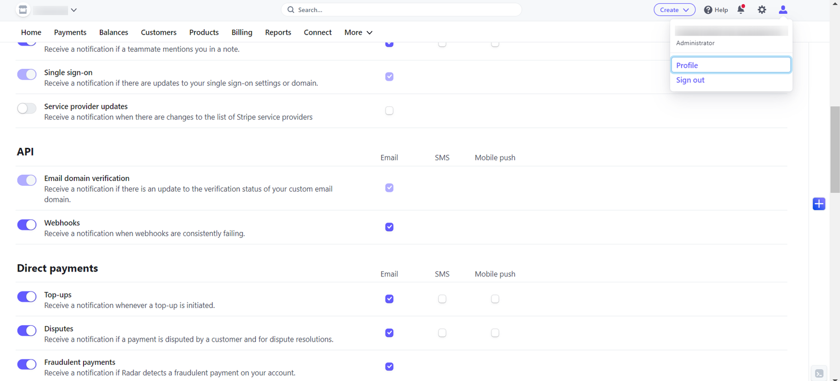The width and height of the screenshot is (840, 381).
Task: Click the store account icon at top left
Action: [x=23, y=10]
